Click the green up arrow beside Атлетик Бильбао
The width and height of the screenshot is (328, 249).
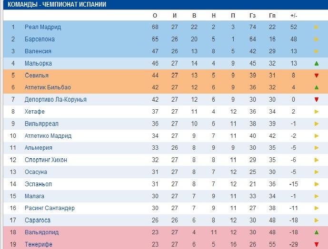316,87
